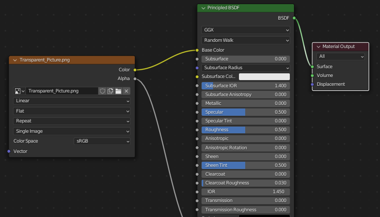Viewport: 380px width, 217px height.
Task: Click the Transmission value field
Action: click(x=246, y=200)
